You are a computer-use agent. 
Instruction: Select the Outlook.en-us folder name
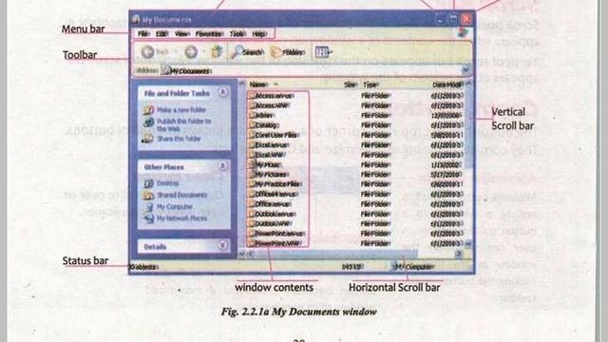275,214
